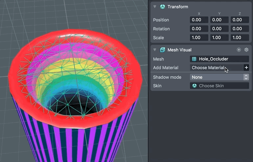Click the plus icon to add material

point(246,67)
